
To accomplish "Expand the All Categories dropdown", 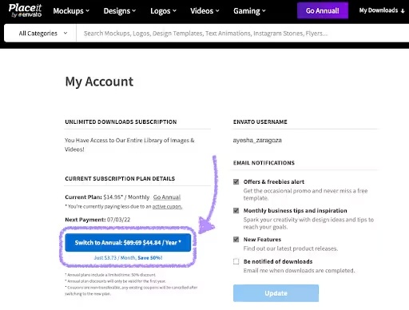I will click(40, 34).
